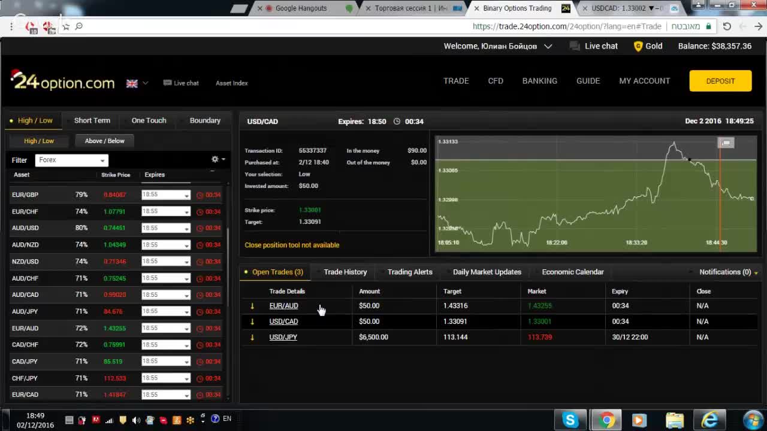Open Google Chrome from the taskbar
The height and width of the screenshot is (431, 767).
tap(606, 420)
